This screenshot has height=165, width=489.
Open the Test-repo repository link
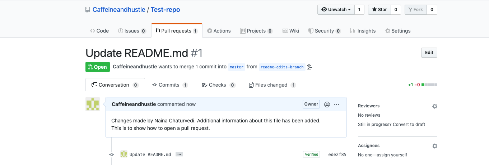[165, 10]
